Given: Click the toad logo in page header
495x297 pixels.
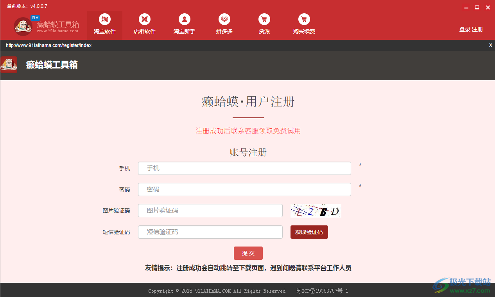Looking at the screenshot, I should pos(9,65).
